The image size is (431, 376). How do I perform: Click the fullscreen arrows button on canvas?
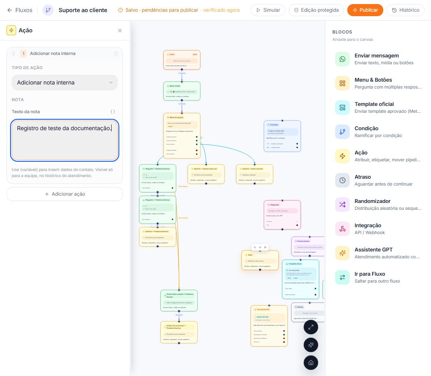tap(311, 327)
